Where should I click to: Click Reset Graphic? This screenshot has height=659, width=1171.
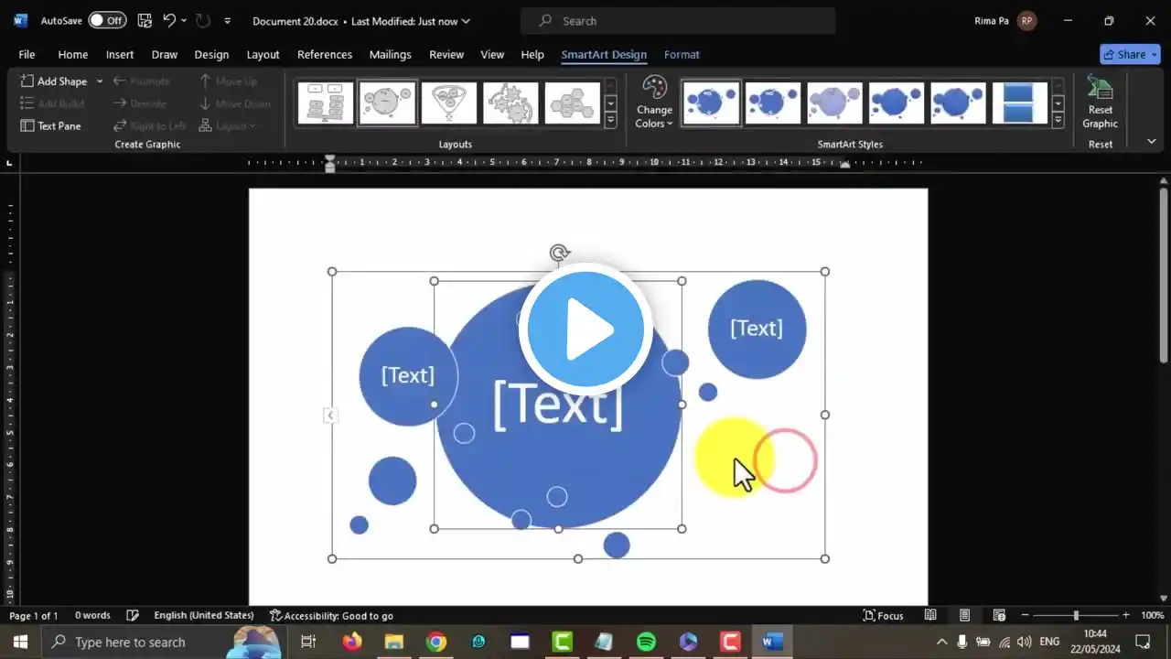point(1100,103)
